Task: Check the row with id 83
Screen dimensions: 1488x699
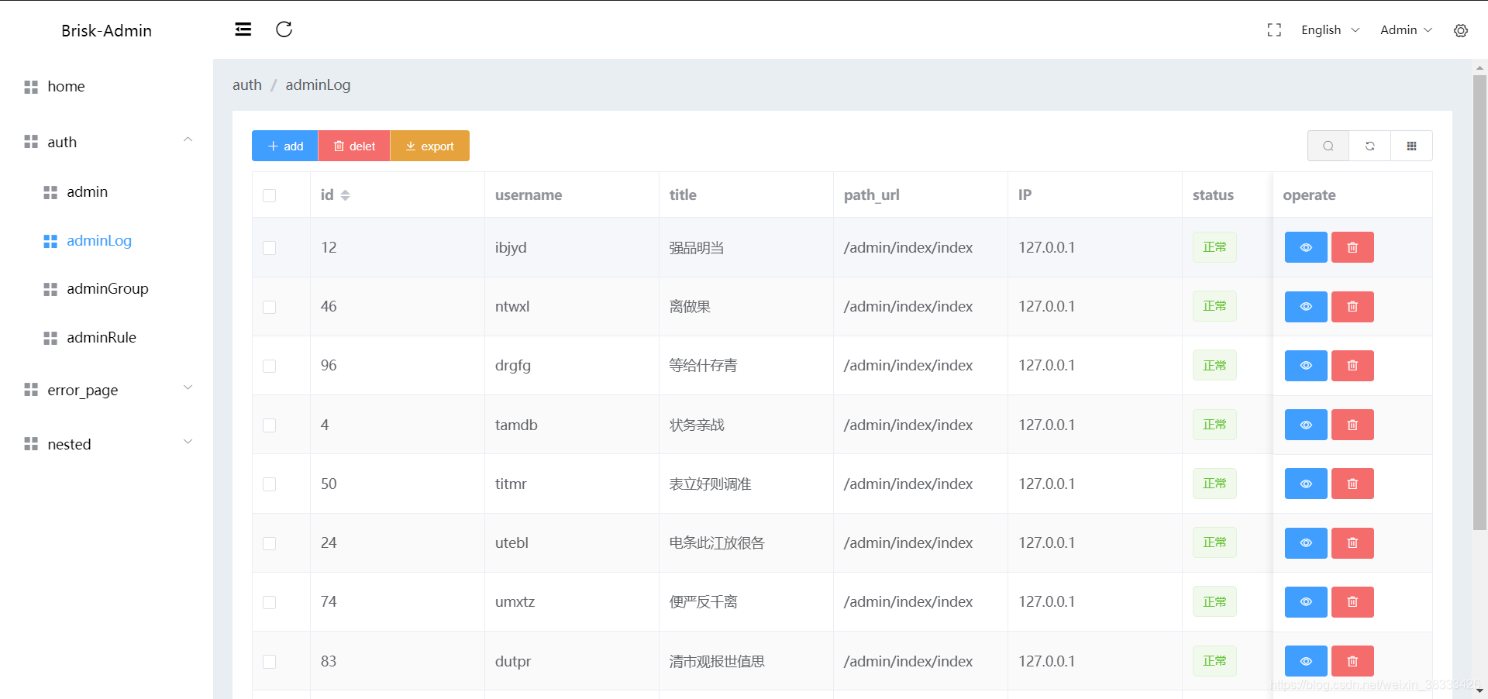Action: [270, 662]
